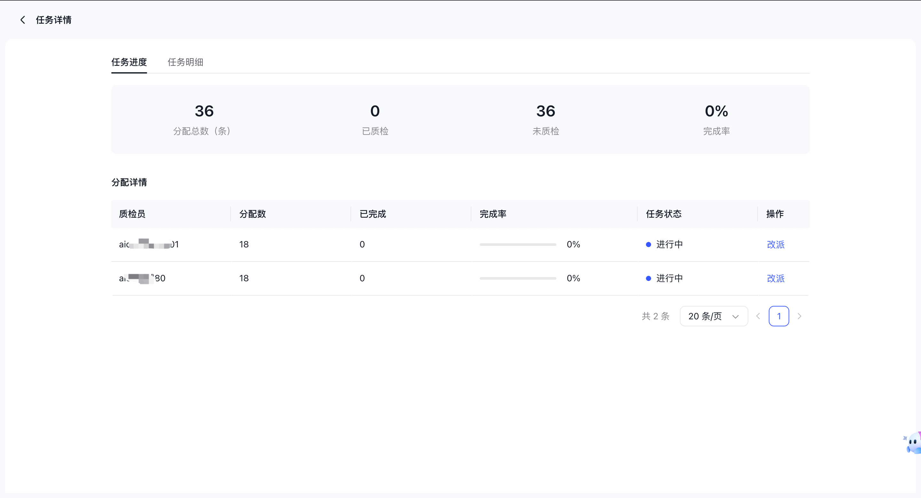
Task: Click the blue status dot in first row
Action: click(648, 245)
